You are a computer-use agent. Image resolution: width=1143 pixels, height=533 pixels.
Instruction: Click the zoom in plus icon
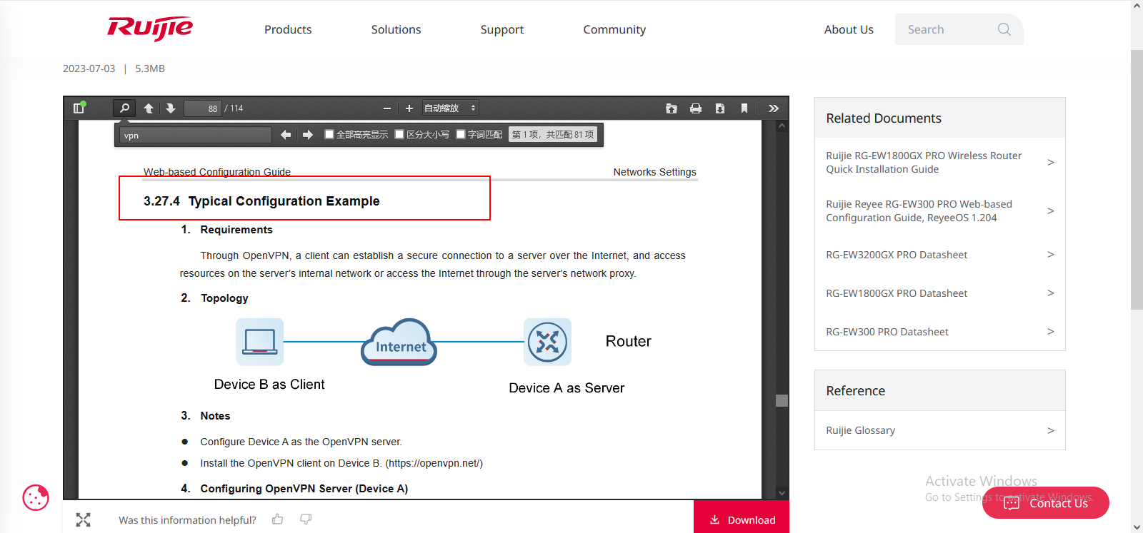click(x=409, y=108)
